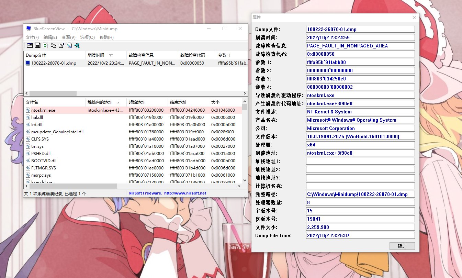The image size is (462, 278).
Task: Click the 文件大小 field 2,259,980
Action: 360,227
